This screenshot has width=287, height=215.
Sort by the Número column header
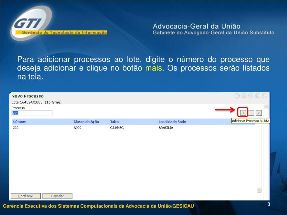coord(20,122)
